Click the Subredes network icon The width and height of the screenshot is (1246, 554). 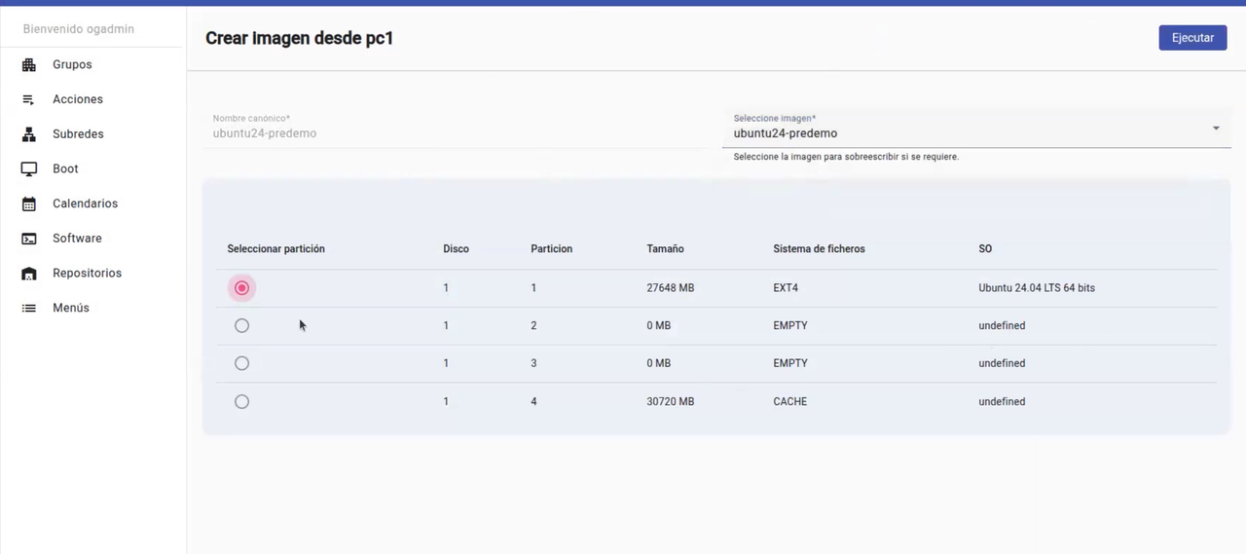click(29, 134)
